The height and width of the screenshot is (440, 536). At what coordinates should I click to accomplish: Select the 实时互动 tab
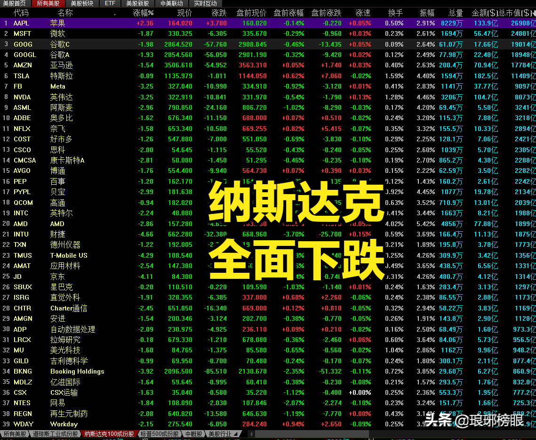click(206, 3)
